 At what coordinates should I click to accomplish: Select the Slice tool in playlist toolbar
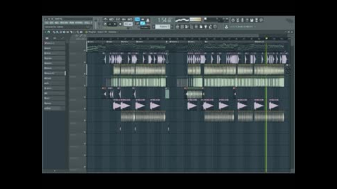tap(71, 32)
